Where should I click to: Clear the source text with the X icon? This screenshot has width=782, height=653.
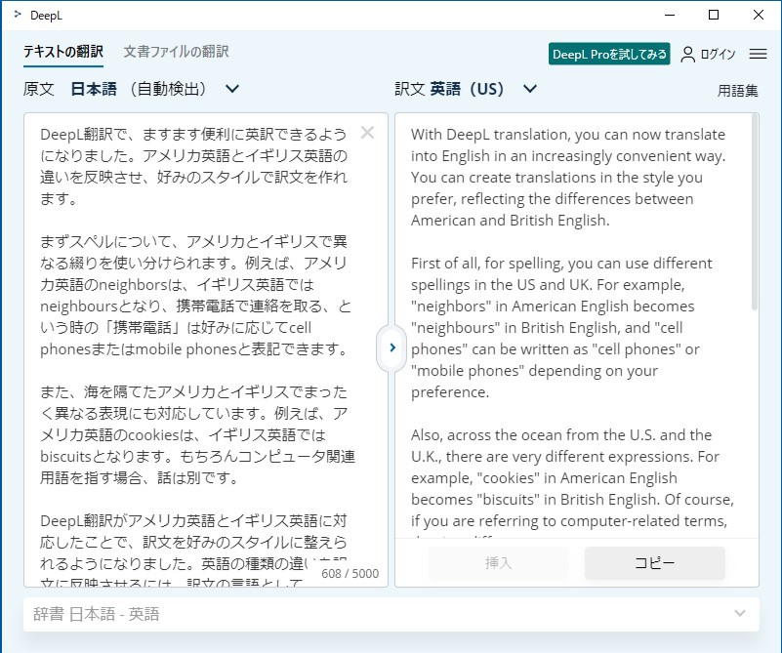tap(367, 134)
